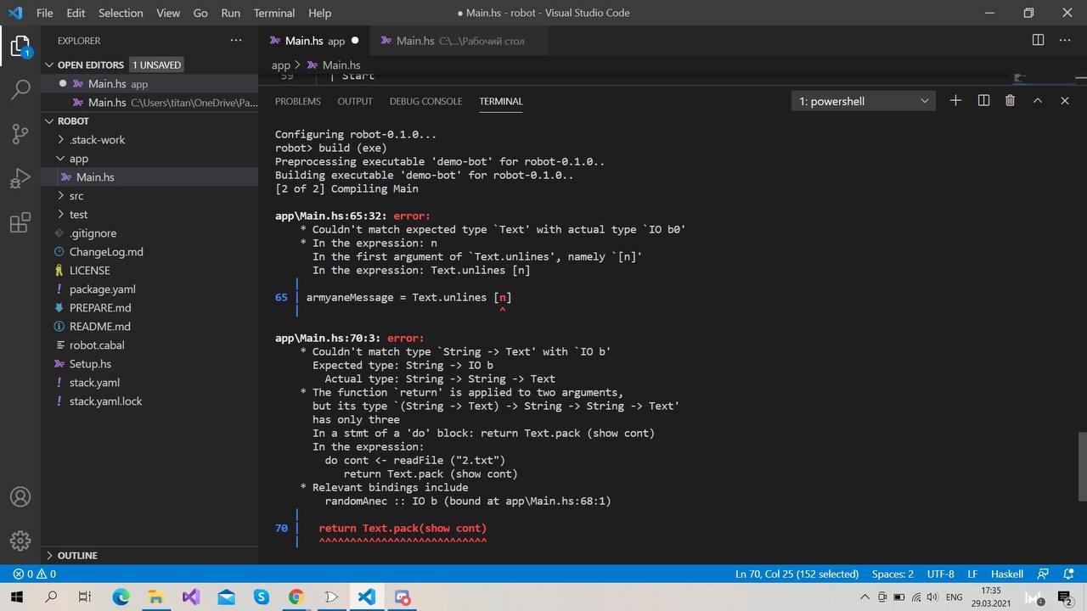Open the Manage gear menu

click(20, 541)
